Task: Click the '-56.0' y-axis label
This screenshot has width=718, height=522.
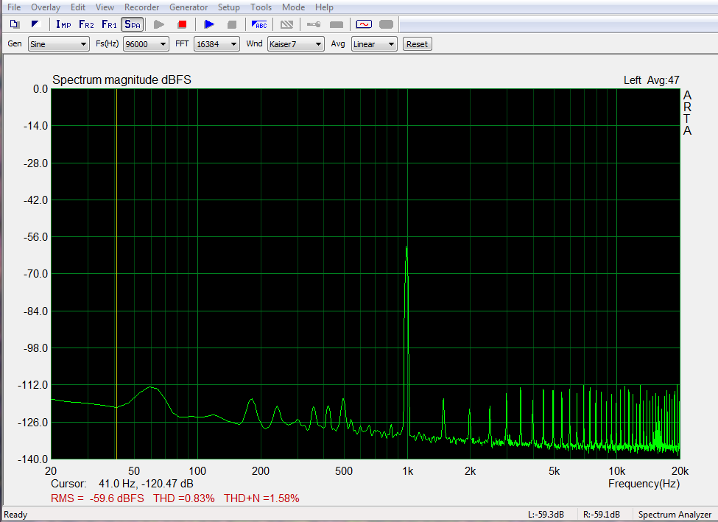Action: tap(35, 237)
